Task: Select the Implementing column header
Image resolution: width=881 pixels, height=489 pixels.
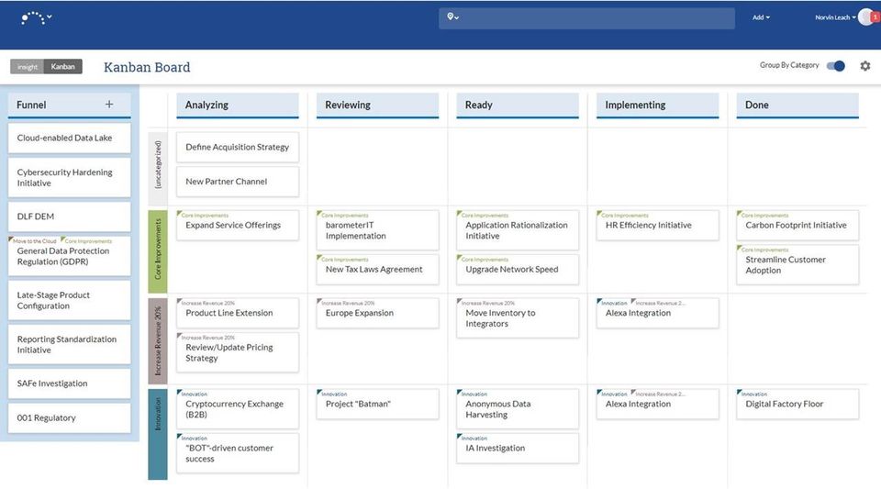Action: (x=657, y=105)
